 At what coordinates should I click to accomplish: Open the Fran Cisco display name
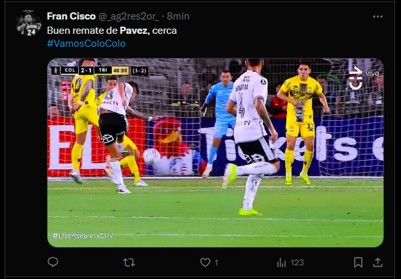tap(72, 16)
